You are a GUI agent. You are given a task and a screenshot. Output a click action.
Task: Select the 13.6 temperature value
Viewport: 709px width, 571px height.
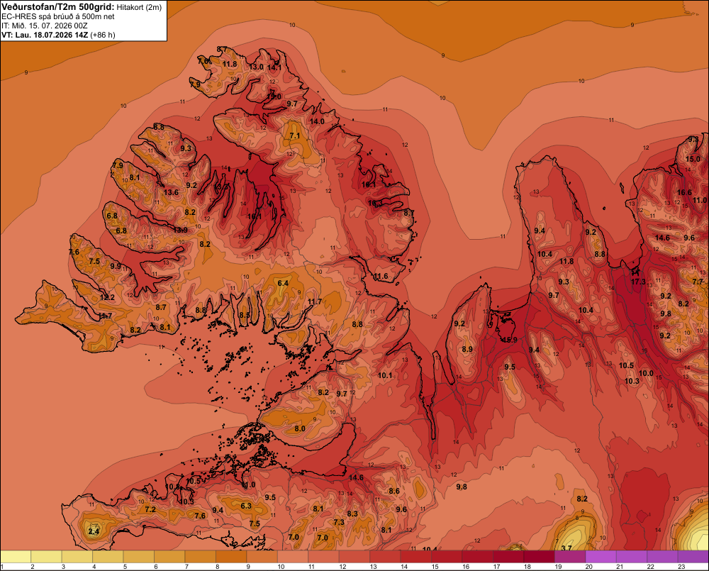(x=171, y=192)
